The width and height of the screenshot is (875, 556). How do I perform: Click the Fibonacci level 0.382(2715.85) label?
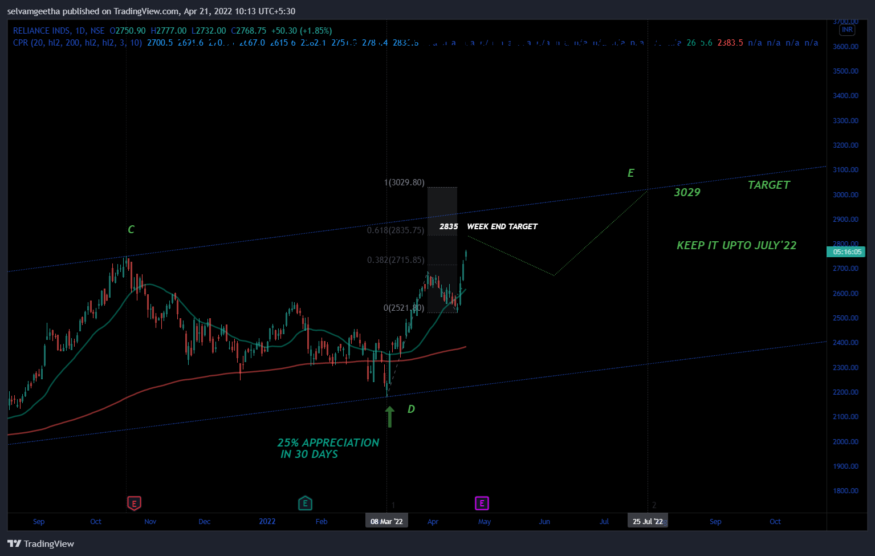click(x=396, y=260)
